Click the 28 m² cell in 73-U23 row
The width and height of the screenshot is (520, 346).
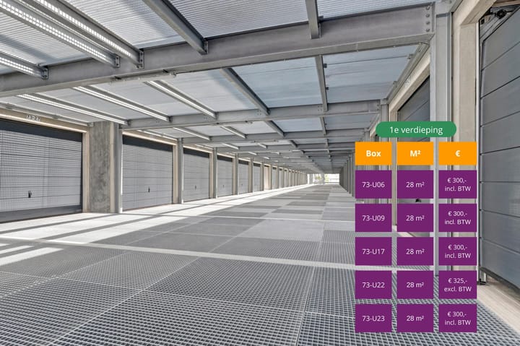click(x=415, y=318)
